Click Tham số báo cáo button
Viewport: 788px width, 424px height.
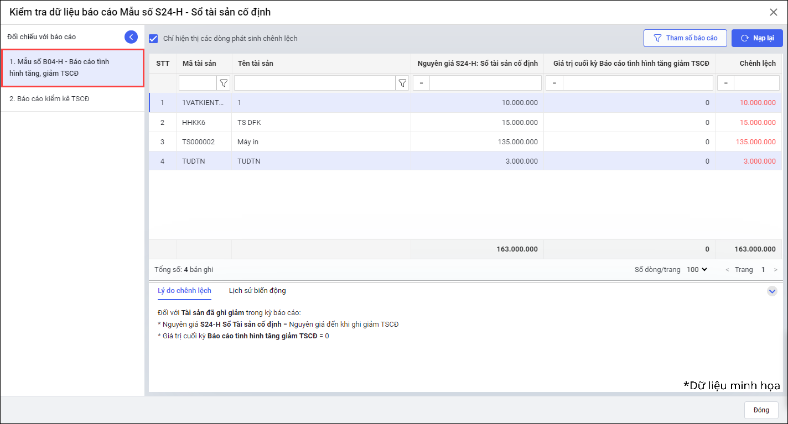click(685, 38)
